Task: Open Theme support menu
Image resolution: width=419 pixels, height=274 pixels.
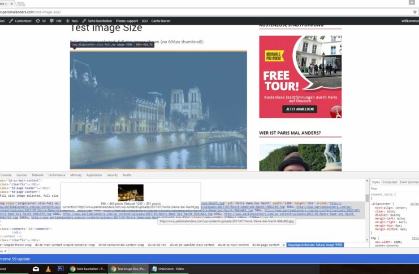Action: coord(127,21)
